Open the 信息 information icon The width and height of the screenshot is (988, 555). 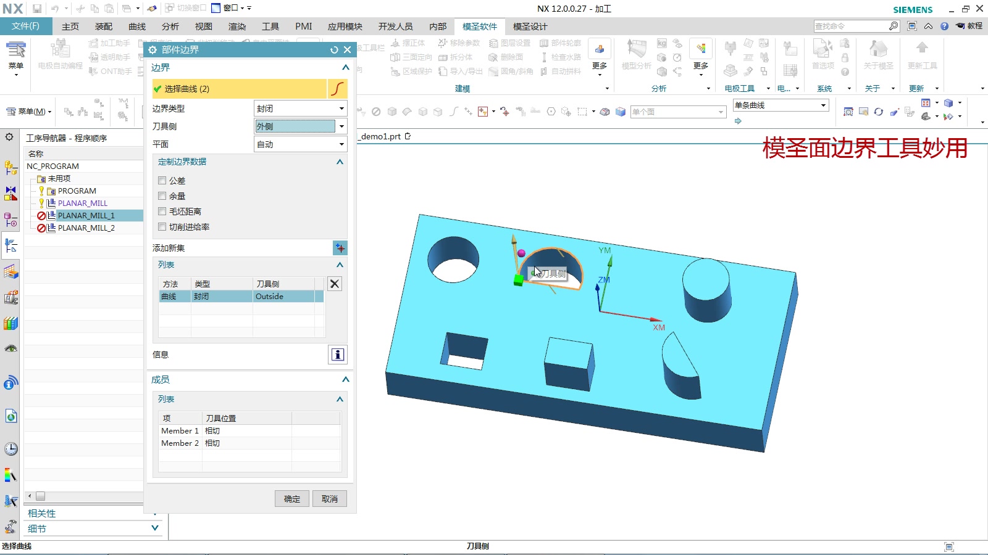coord(337,355)
